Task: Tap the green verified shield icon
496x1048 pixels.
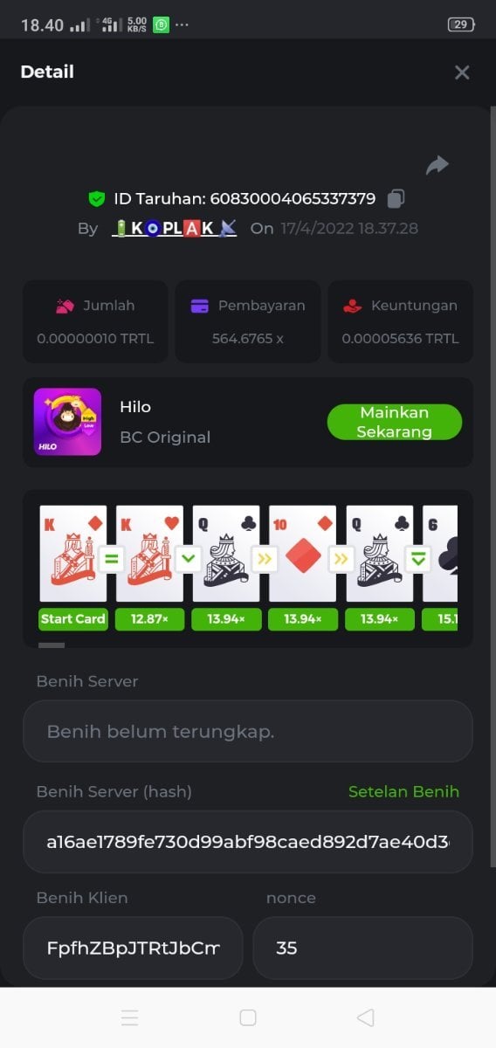Action: click(97, 198)
